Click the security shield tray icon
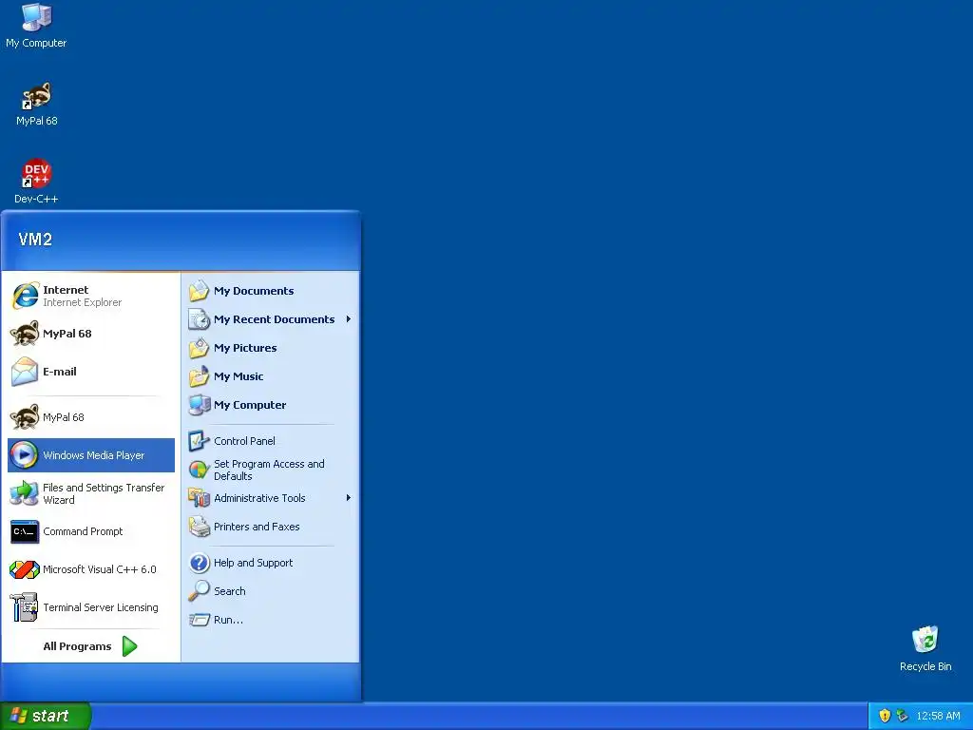973x730 pixels. pyautogui.click(x=885, y=716)
